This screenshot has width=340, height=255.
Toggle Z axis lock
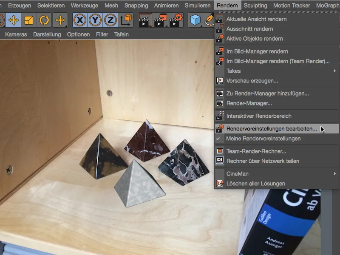[110, 20]
